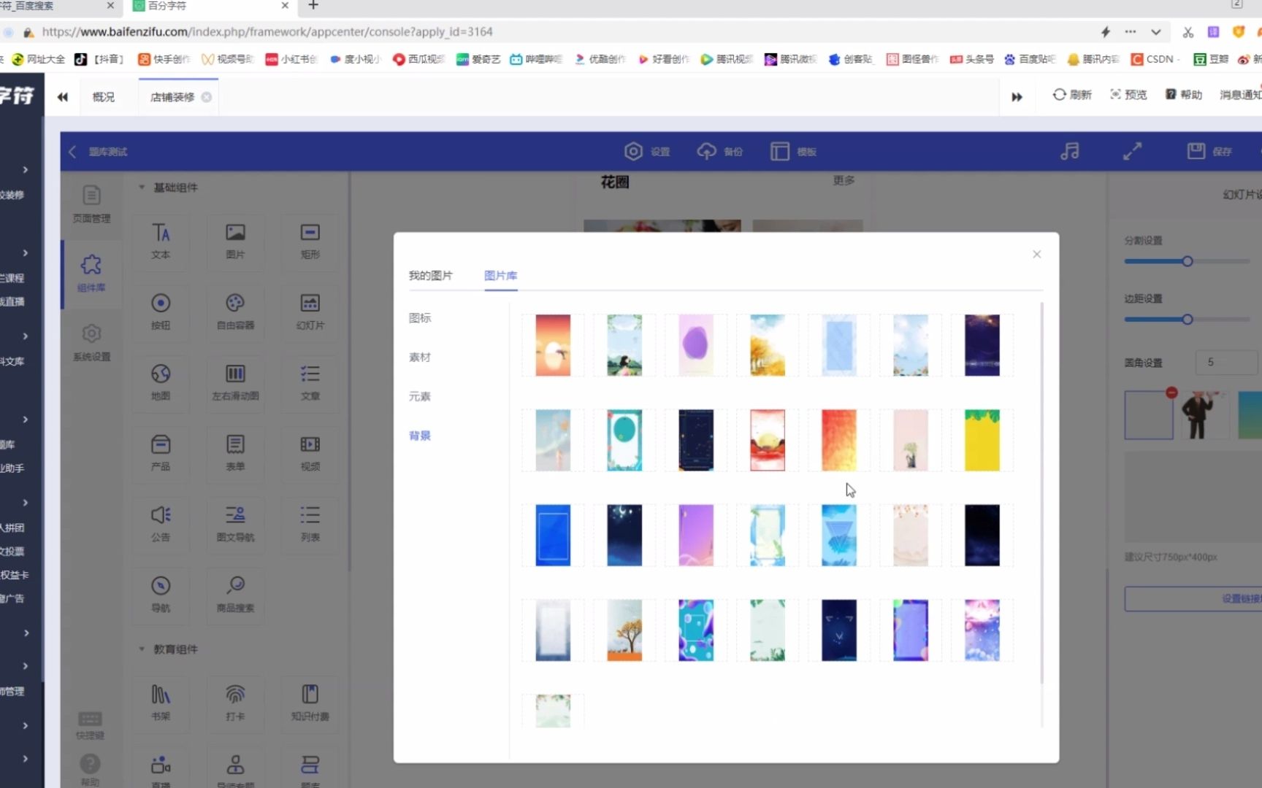Open 组件库 component library panel
1262x788 pixels.
[x=91, y=274]
